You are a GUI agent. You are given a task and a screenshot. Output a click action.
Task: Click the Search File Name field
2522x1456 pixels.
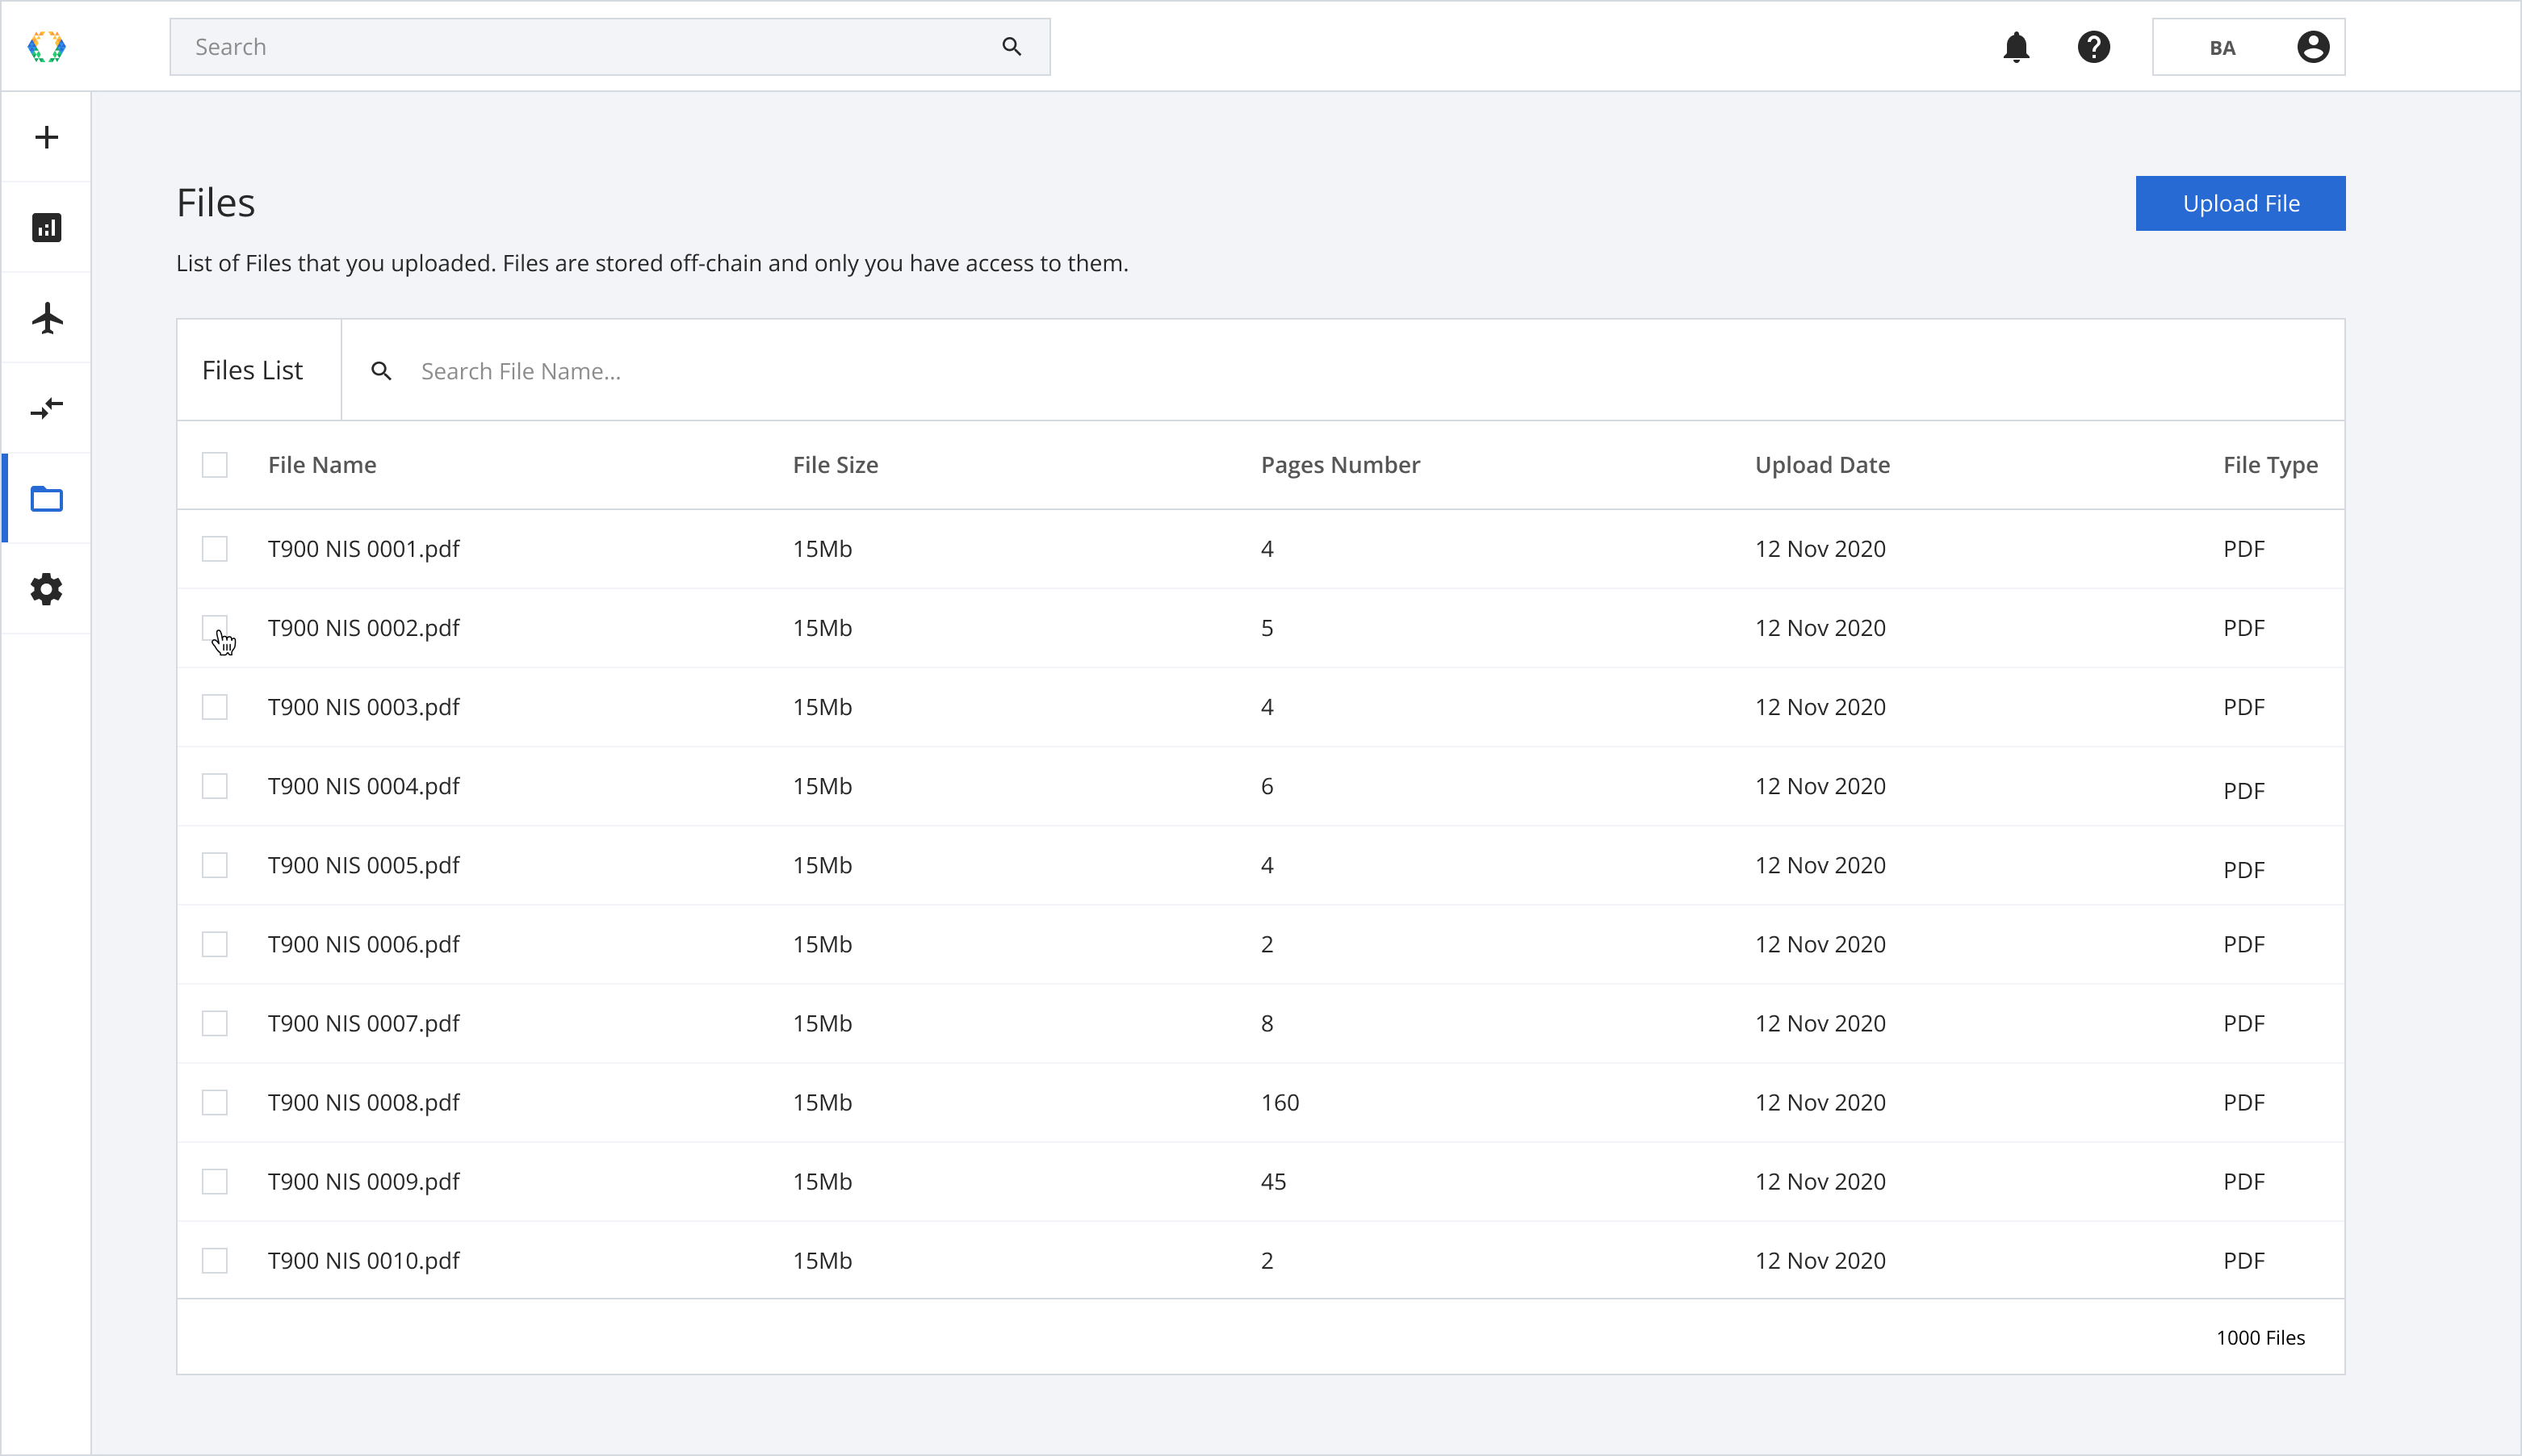(1343, 371)
